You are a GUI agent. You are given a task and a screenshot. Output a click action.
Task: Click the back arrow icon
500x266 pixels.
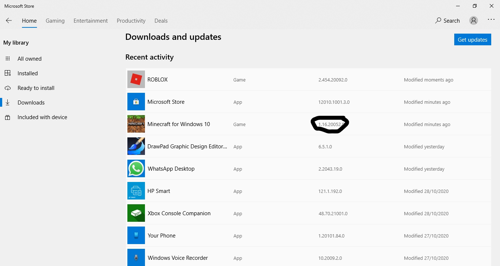(9, 21)
